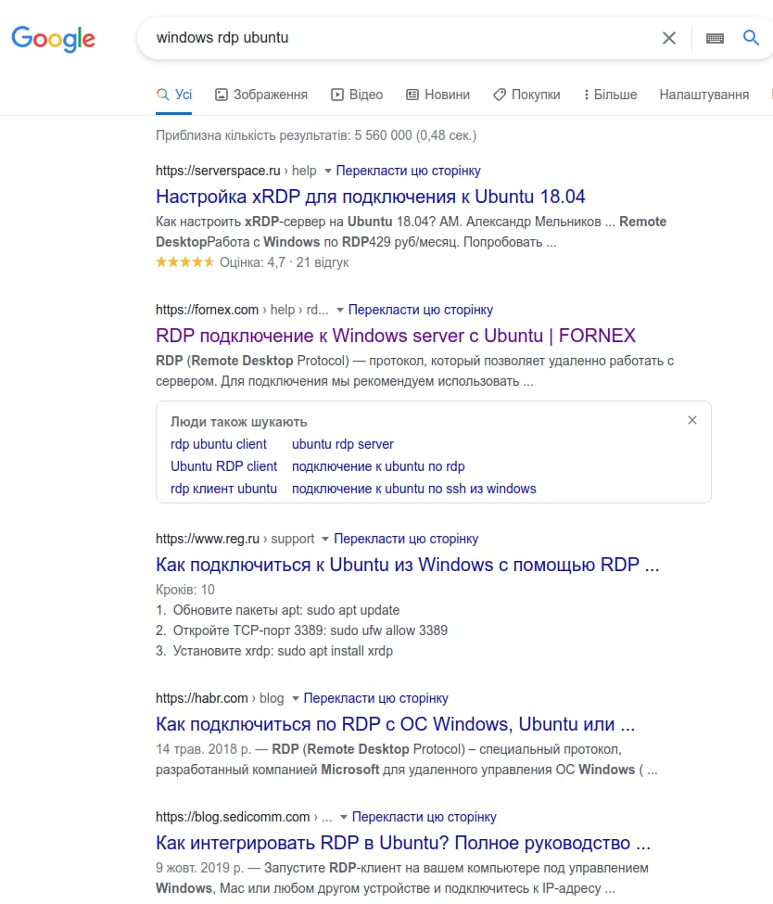Expand dropdown arrow next to fornex.com URL
This screenshot has width=773, height=904.
point(340,311)
